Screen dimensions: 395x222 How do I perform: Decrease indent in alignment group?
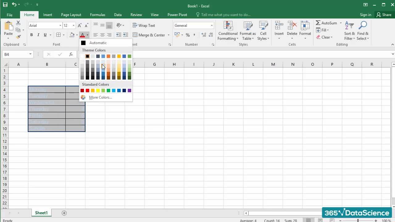[x=119, y=35]
